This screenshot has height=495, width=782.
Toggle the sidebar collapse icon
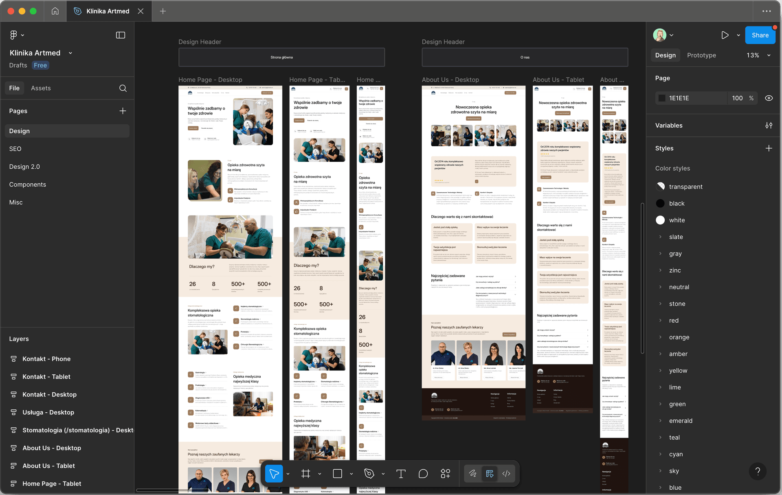pos(121,35)
